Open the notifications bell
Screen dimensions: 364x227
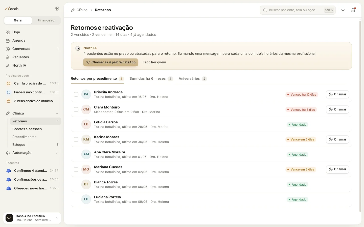353,10
